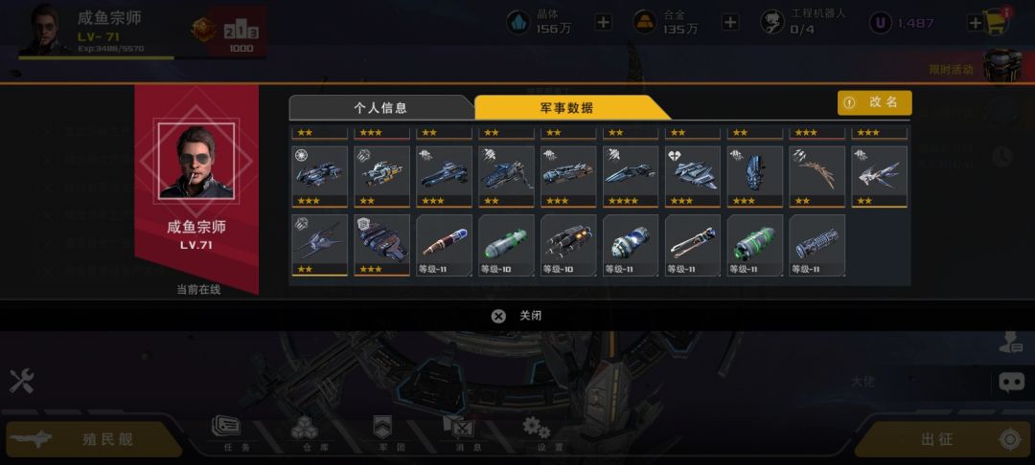This screenshot has width=1035, height=465.
Task: Click the 出征 expedition button
Action: point(945,439)
